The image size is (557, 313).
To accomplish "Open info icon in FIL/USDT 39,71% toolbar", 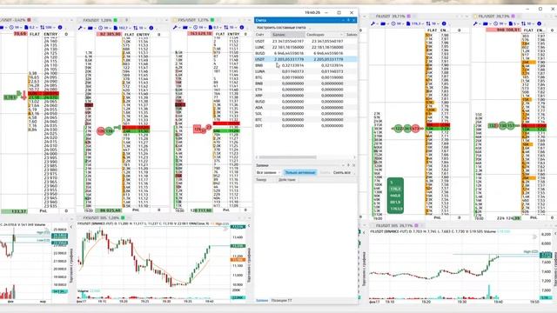I will pyautogui.click(x=444, y=23).
